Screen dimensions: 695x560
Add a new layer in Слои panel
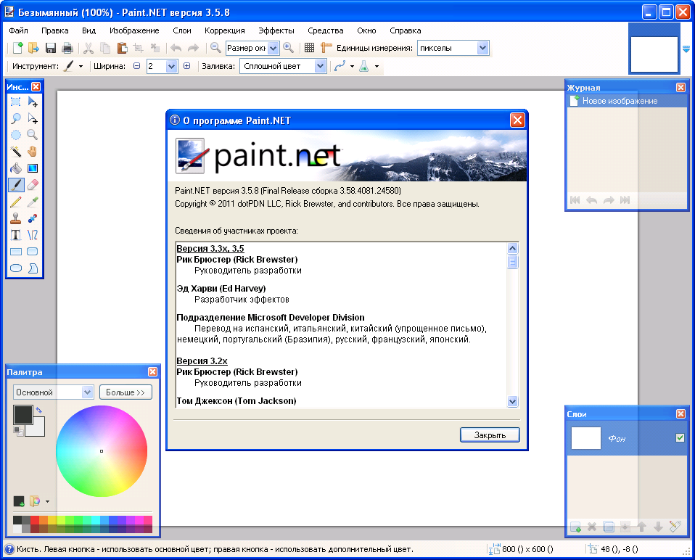pos(575,527)
